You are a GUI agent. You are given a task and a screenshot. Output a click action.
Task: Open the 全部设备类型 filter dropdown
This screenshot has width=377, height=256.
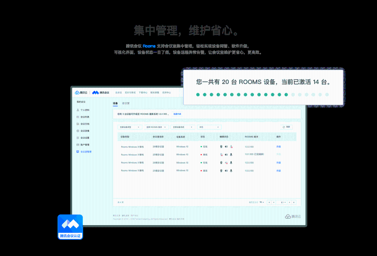coord(130,127)
